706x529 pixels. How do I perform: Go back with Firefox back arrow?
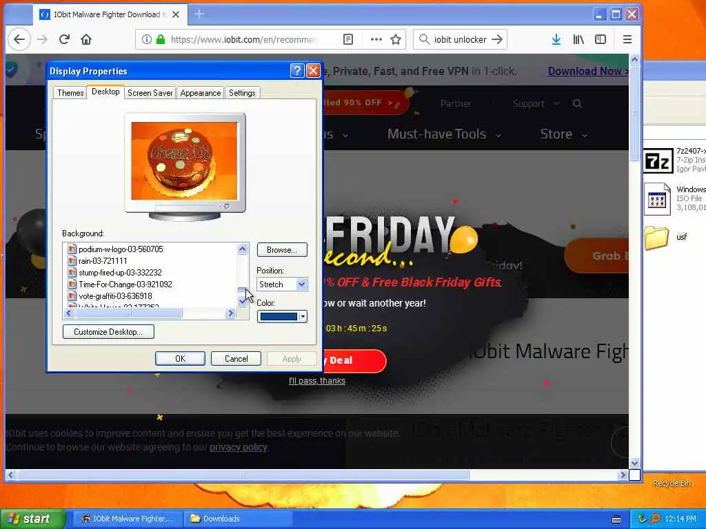(19, 39)
